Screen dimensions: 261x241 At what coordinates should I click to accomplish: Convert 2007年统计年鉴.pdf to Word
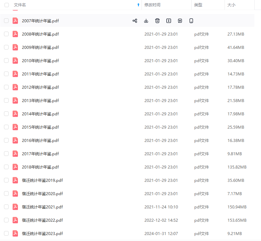pos(180,21)
